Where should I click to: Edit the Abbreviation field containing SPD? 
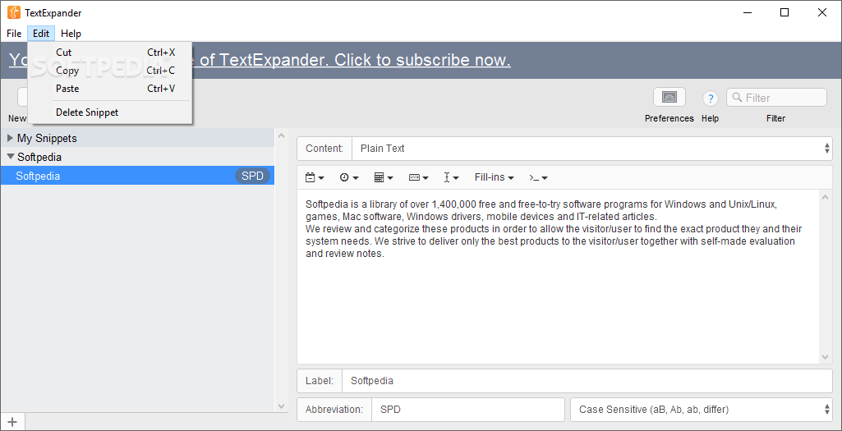click(467, 410)
